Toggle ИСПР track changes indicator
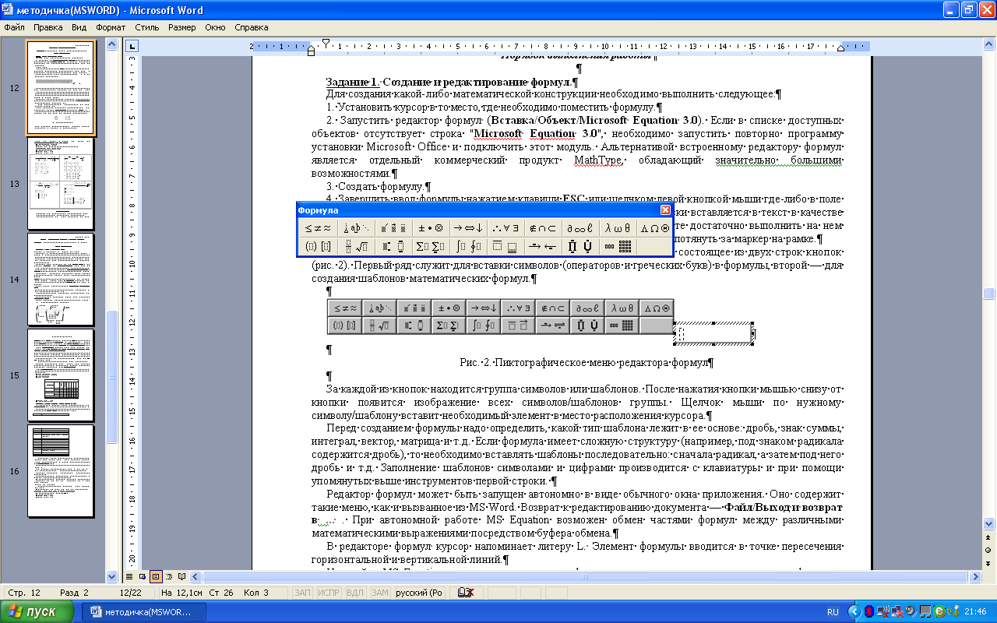This screenshot has height=623, width=997. click(328, 593)
